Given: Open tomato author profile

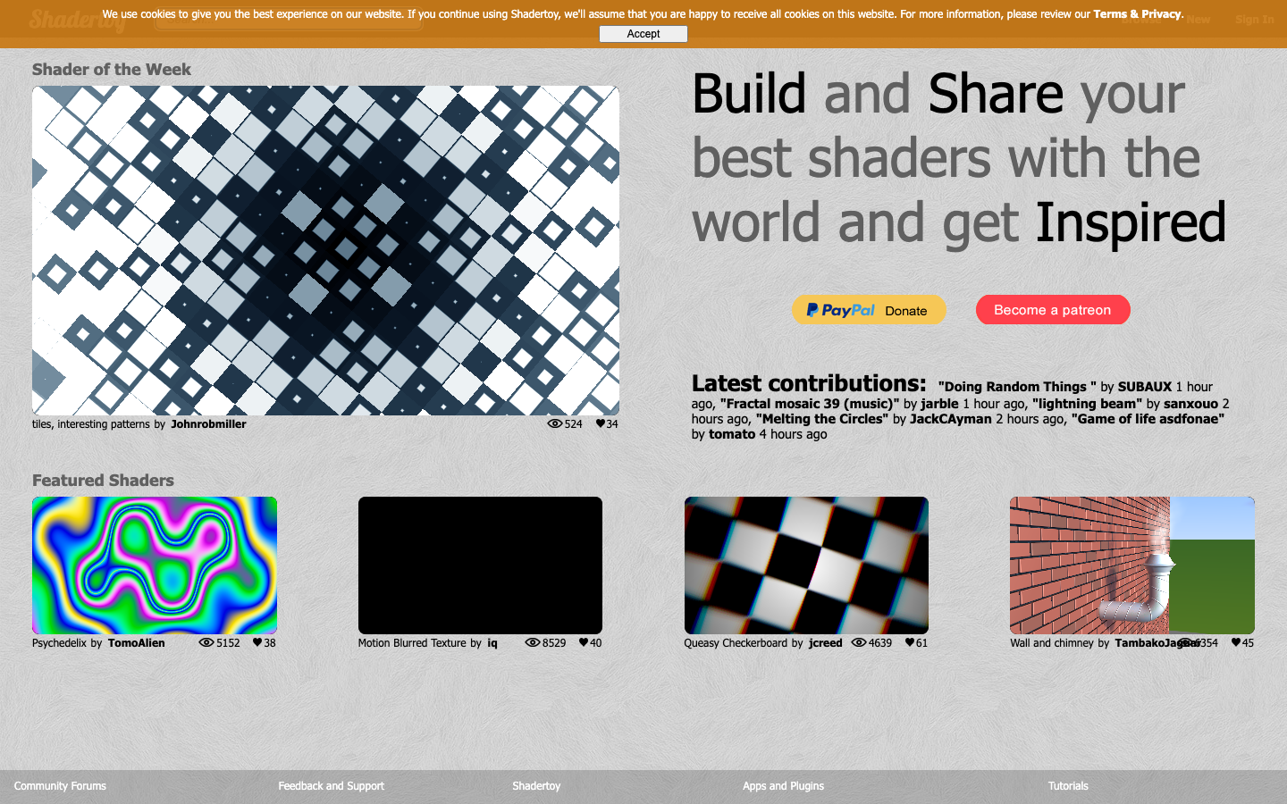Looking at the screenshot, I should pos(732,434).
